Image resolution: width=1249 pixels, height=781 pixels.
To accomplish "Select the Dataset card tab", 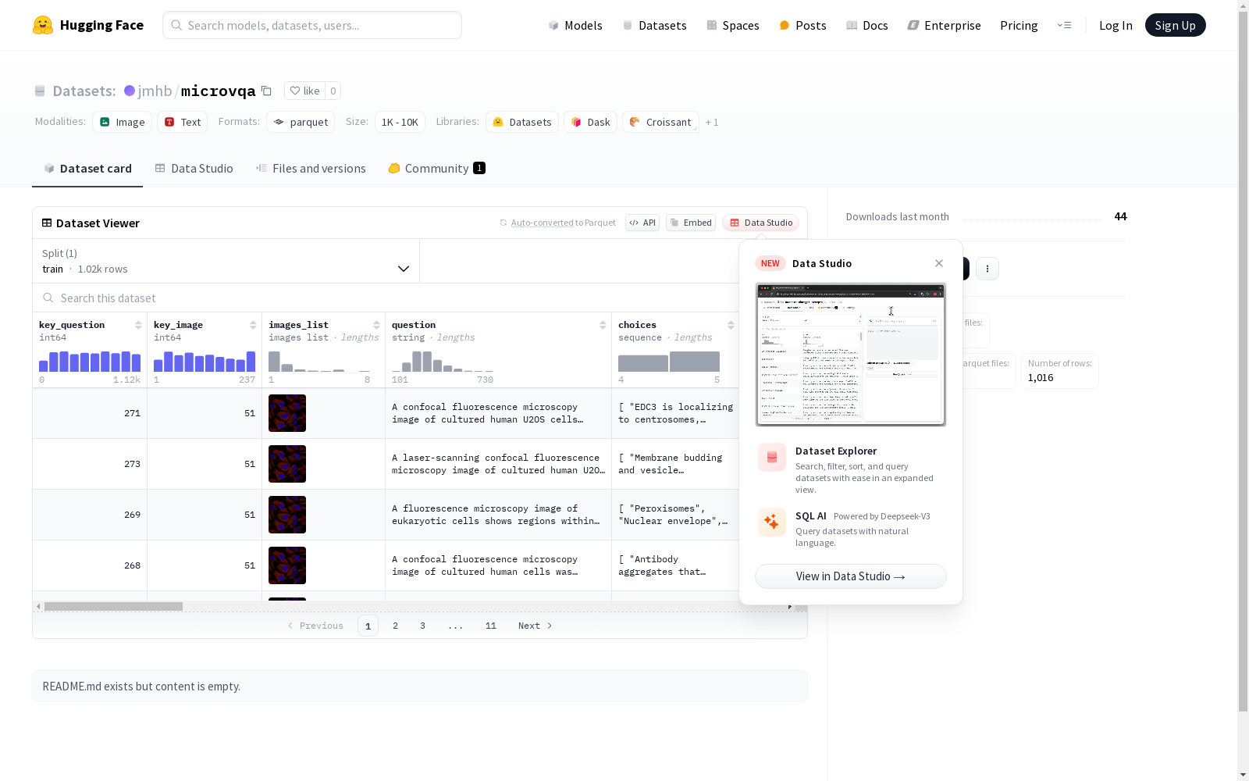I will [87, 168].
